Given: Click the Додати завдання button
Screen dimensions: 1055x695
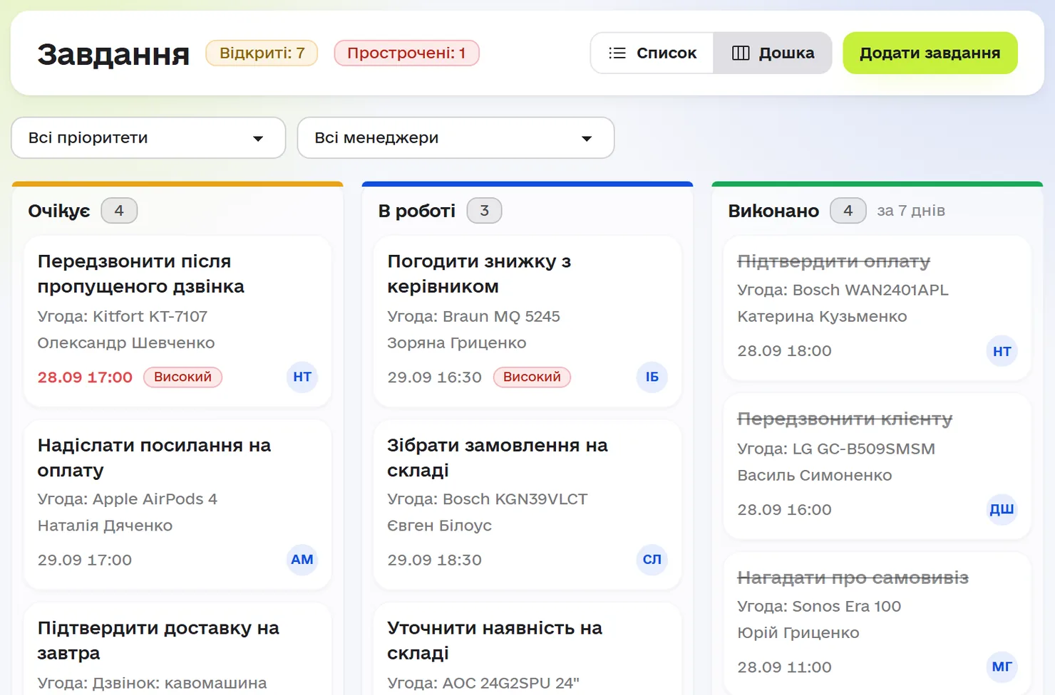Looking at the screenshot, I should click(930, 53).
